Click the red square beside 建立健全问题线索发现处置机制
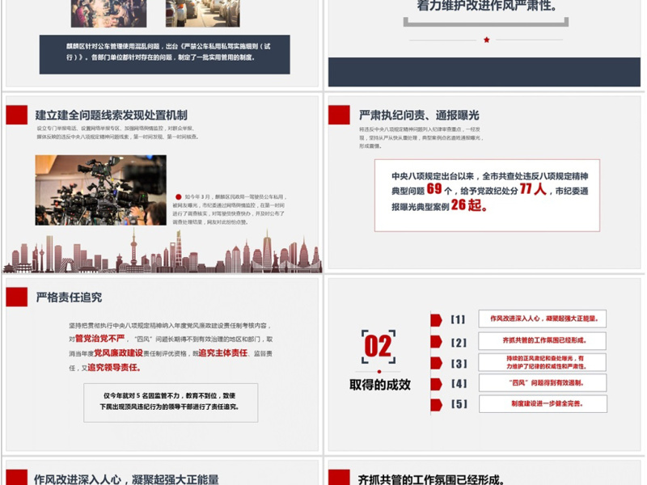 (16, 115)
